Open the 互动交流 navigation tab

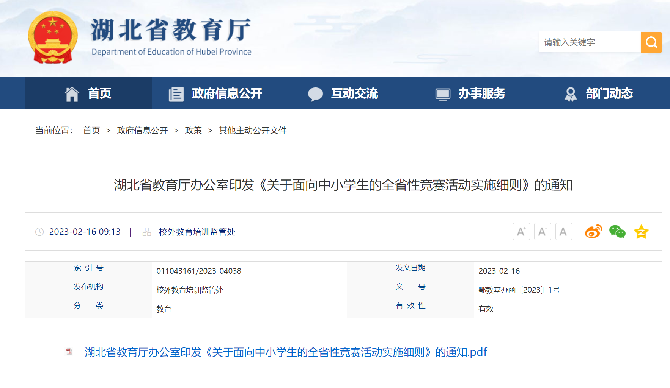pos(343,93)
